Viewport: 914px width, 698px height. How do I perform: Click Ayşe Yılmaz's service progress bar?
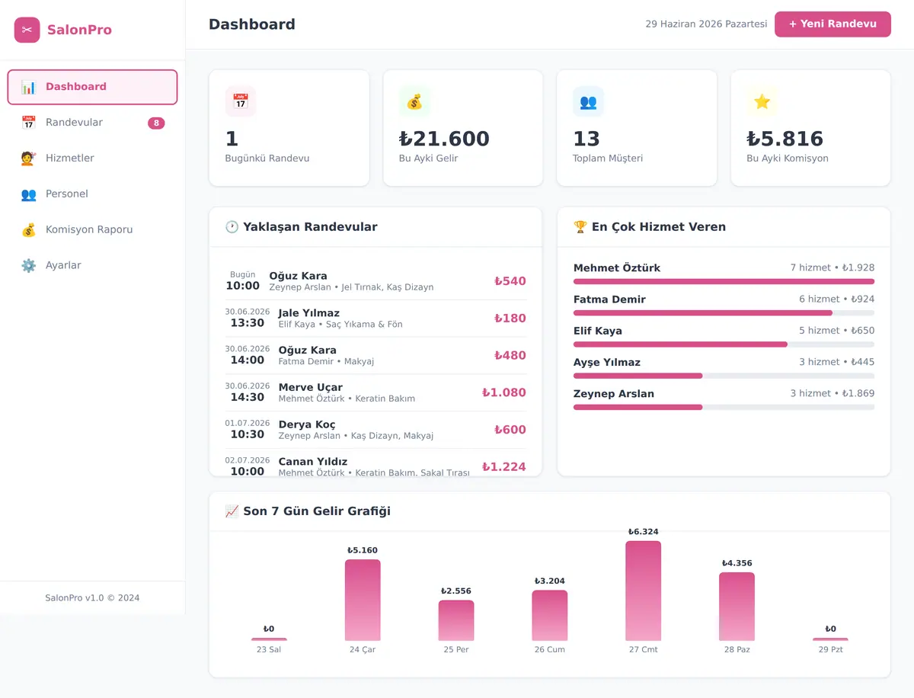(724, 376)
